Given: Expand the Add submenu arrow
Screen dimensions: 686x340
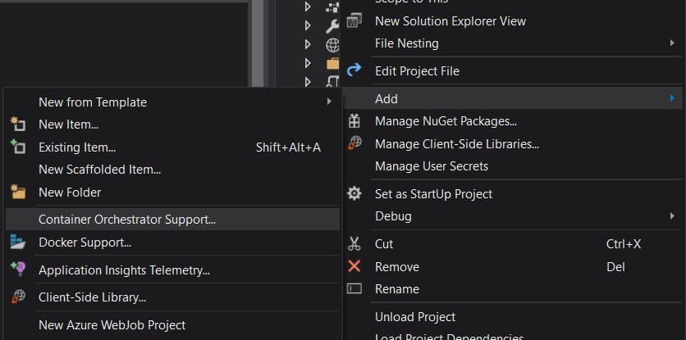Looking at the screenshot, I should point(672,99).
